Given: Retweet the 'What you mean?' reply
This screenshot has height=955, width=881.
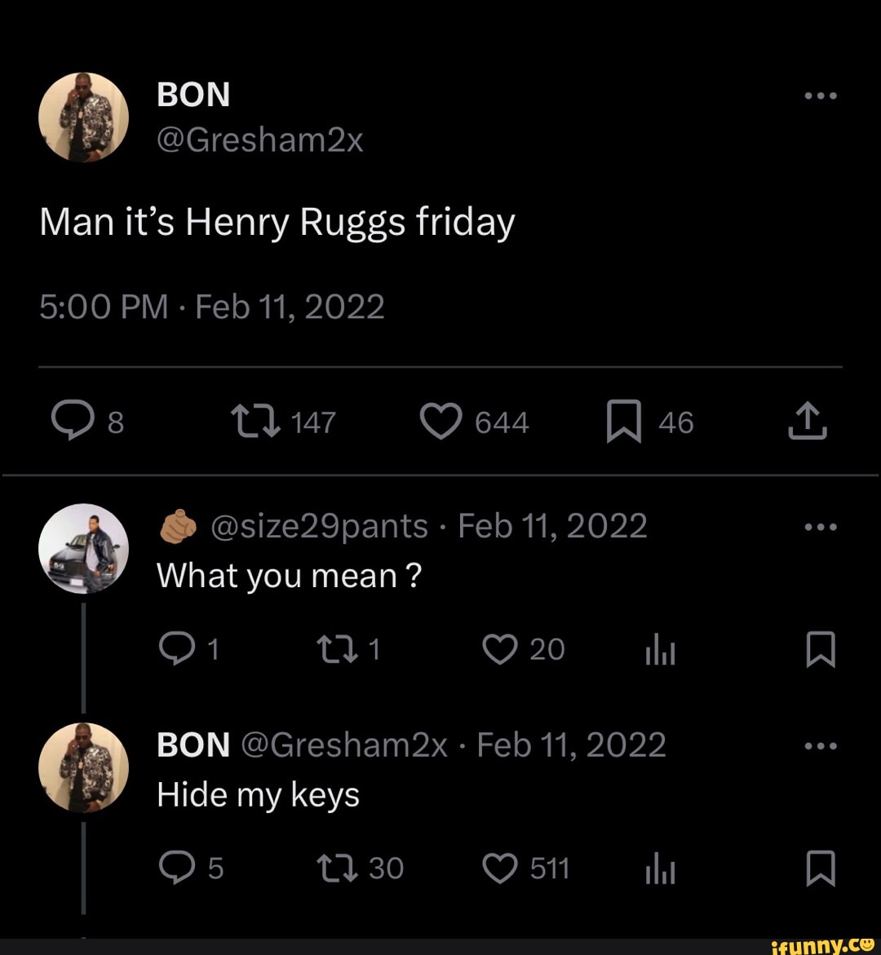Looking at the screenshot, I should (339, 648).
